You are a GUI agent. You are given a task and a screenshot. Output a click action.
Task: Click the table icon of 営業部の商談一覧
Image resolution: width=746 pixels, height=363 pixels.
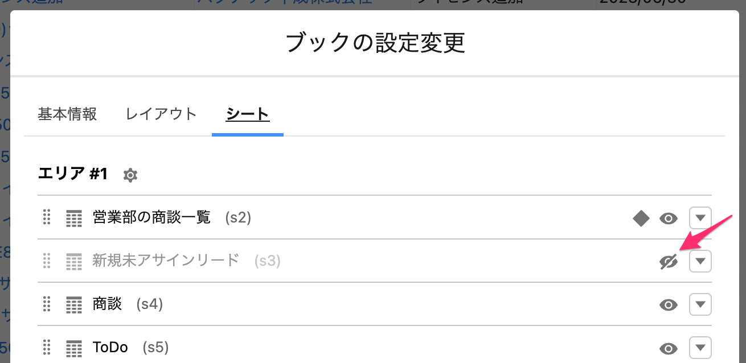74,218
